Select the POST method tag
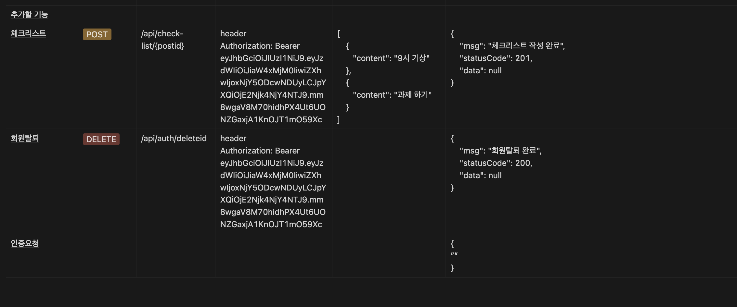Screen dimensions: 737x307 click(97, 34)
